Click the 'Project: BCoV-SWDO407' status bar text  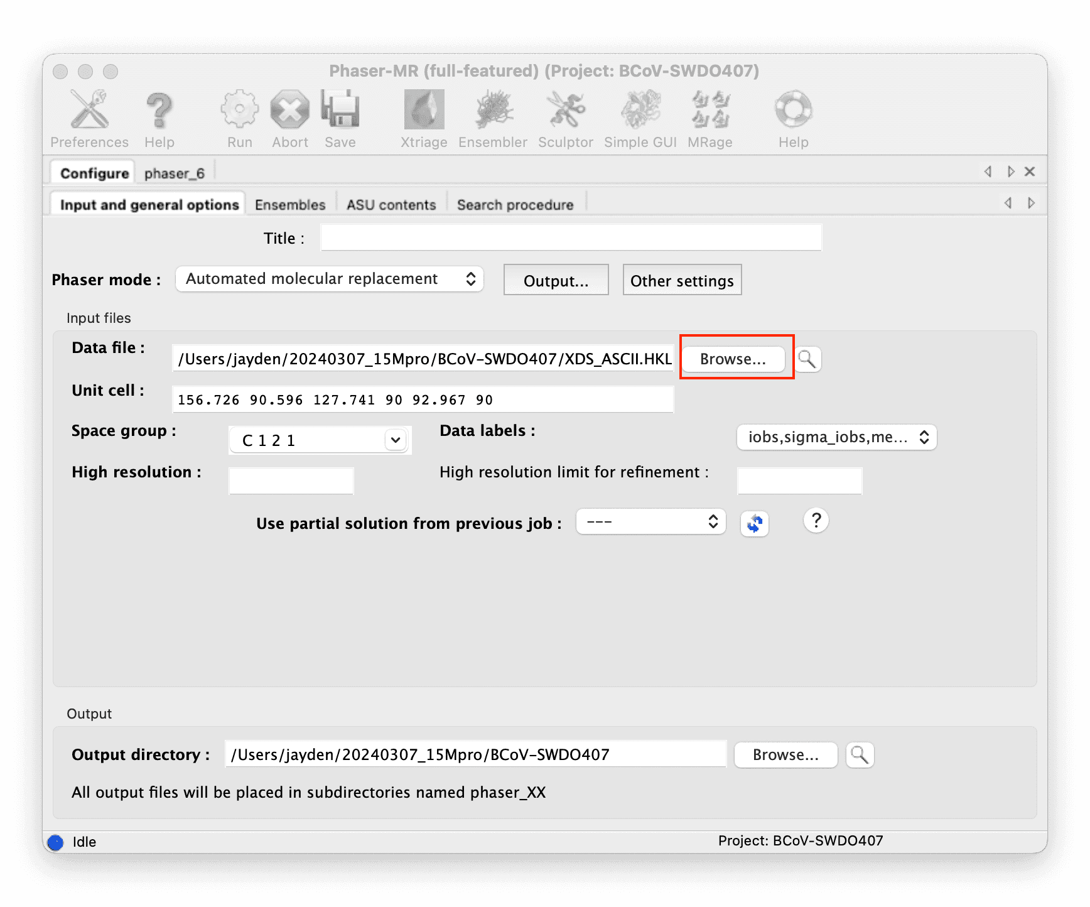[801, 841]
